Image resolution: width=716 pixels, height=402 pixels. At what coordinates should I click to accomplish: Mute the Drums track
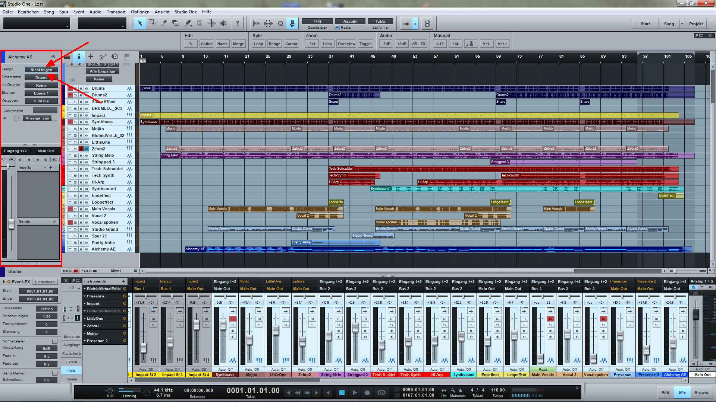coord(70,89)
